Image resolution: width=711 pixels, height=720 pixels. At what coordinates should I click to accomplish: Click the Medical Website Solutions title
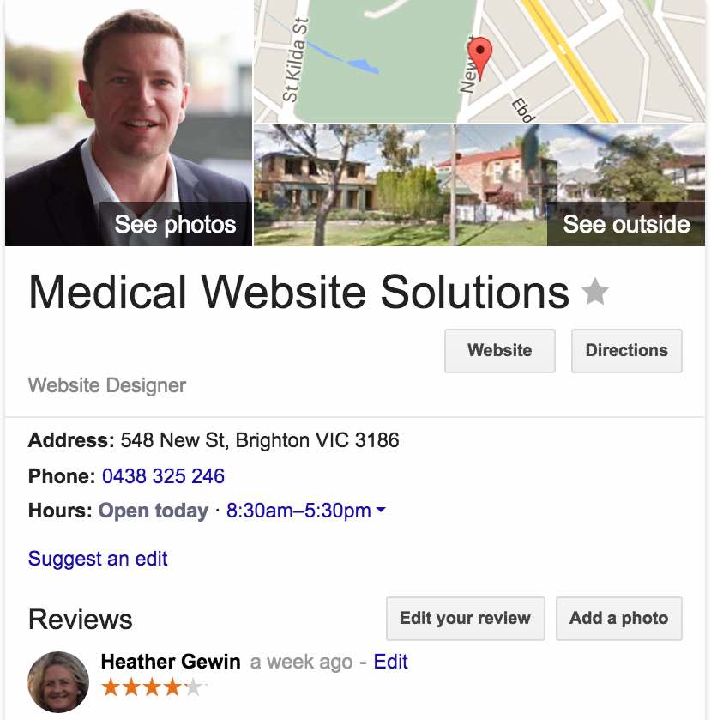298,292
